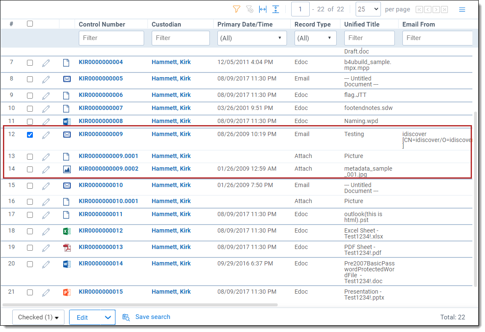Open the Primary Date/Time filter dropdown
Image resolution: width=485 pixels, height=332 pixels.
(x=252, y=38)
